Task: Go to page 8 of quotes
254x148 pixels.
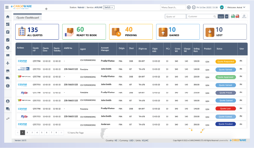Action: pos(56,132)
